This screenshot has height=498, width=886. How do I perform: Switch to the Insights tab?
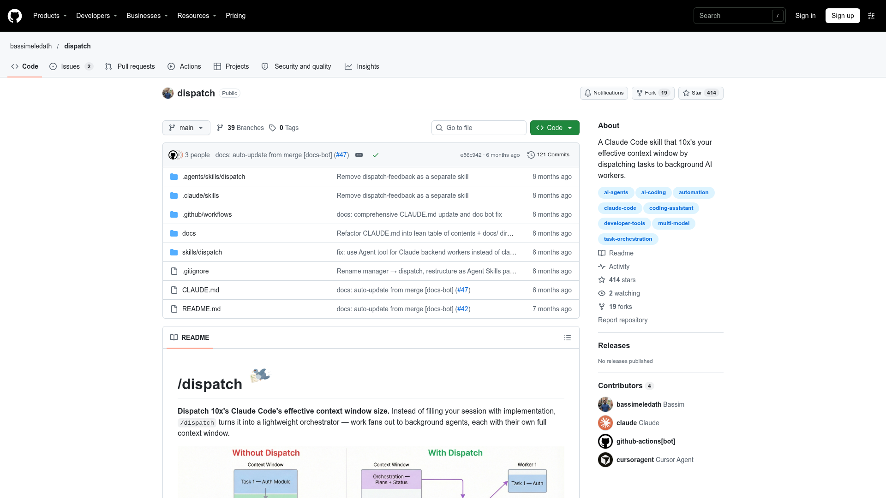click(362, 66)
